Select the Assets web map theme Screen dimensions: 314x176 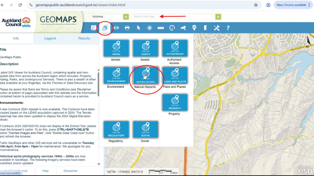145,48
